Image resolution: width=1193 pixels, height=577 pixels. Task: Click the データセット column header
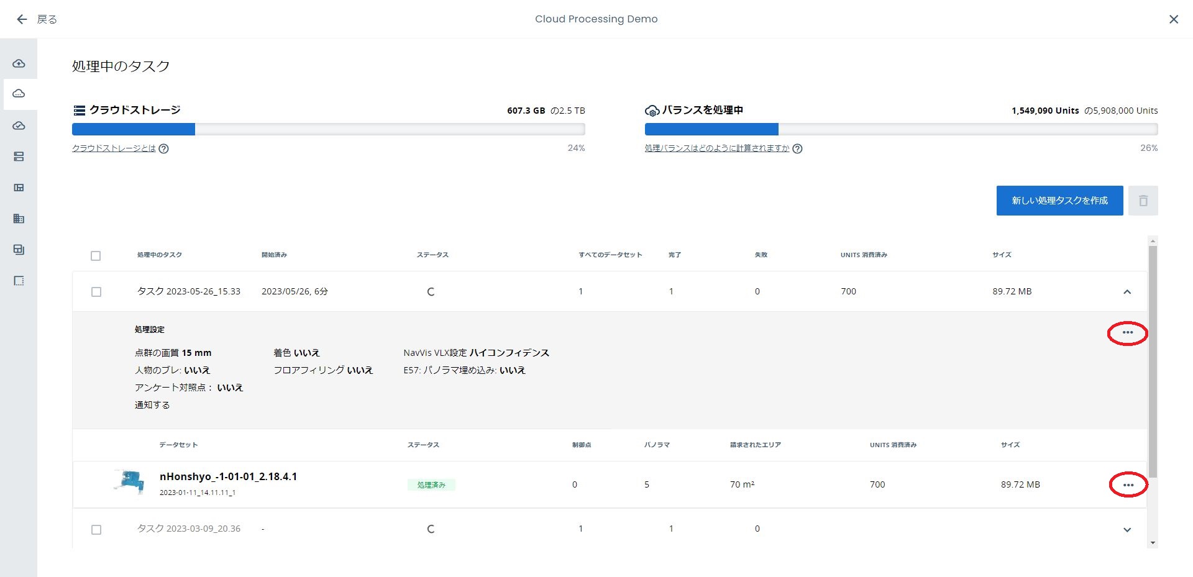tap(178, 445)
